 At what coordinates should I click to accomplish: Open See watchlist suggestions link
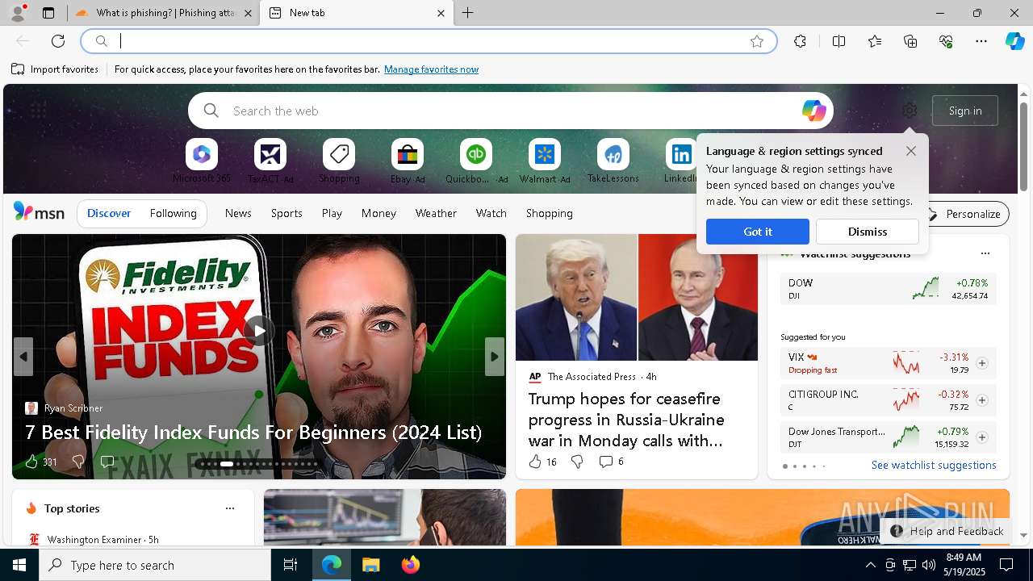click(x=934, y=466)
